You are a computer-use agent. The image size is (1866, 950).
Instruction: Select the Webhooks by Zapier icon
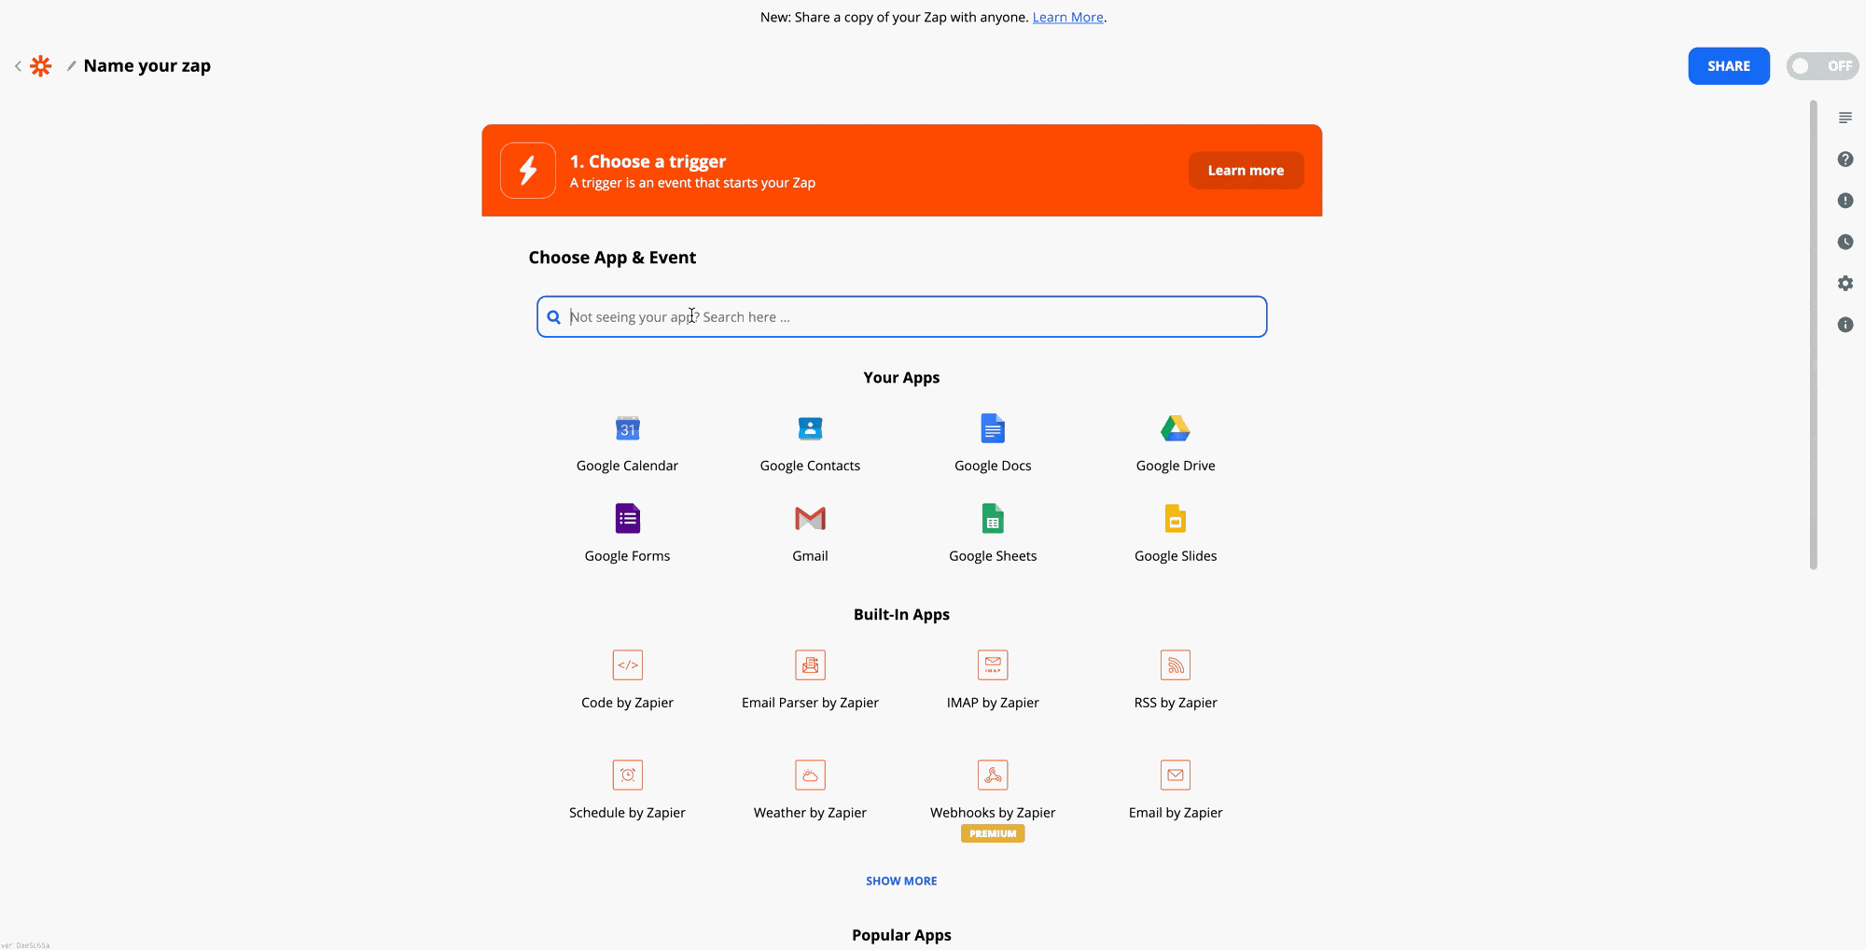993,775
